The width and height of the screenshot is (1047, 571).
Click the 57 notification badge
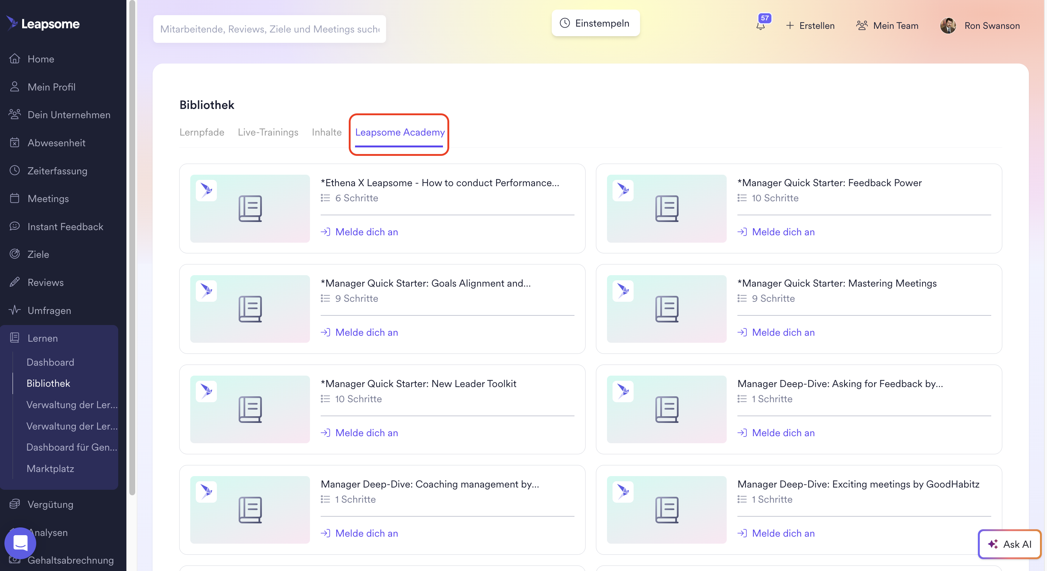point(765,18)
